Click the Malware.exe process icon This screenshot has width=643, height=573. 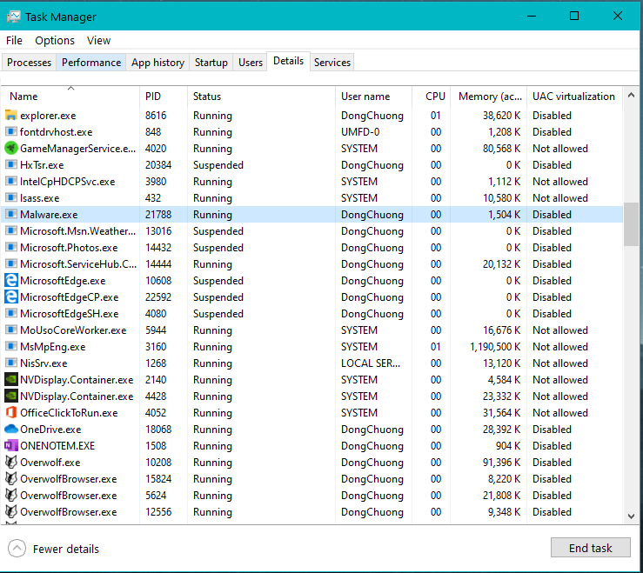pos(11,215)
